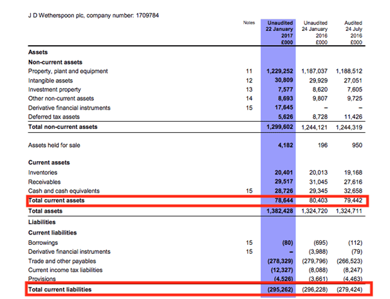Click the 'Current liabilities' subheading
Viewport: 390px width, 299px height.
tap(53, 233)
